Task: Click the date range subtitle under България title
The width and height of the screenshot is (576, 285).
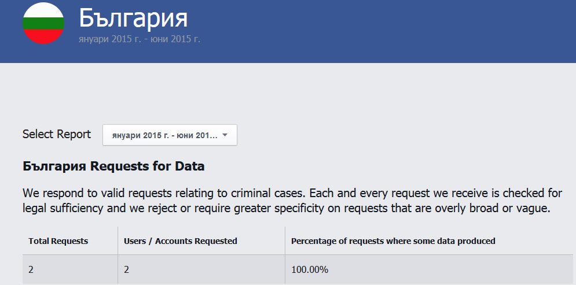Action: pos(140,39)
